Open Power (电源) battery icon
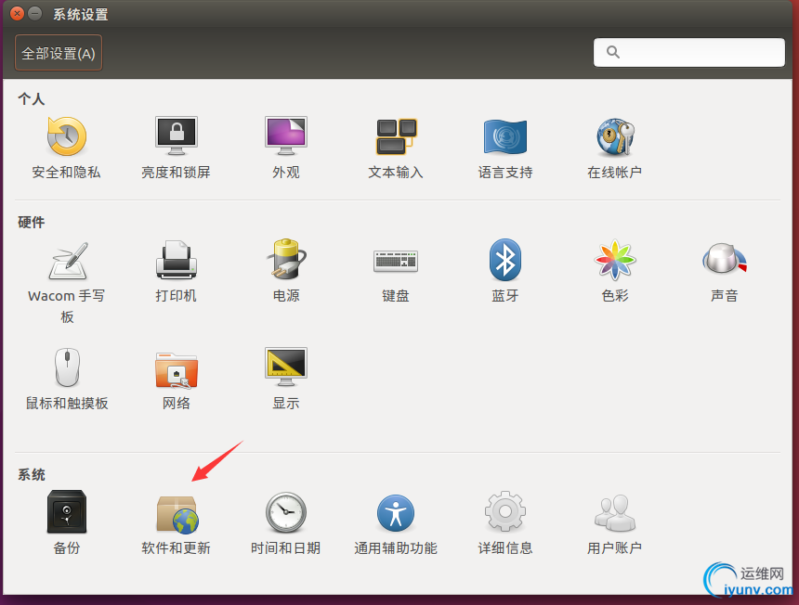This screenshot has width=799, height=605. (x=286, y=259)
